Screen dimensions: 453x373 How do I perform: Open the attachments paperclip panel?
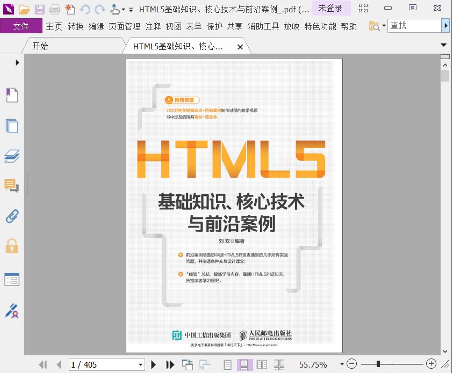[12, 216]
